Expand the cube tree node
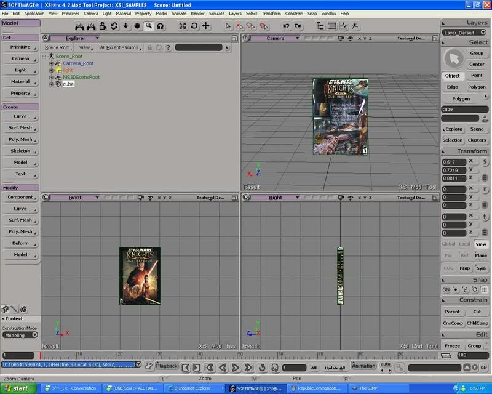This screenshot has height=394, width=492. [x=51, y=84]
